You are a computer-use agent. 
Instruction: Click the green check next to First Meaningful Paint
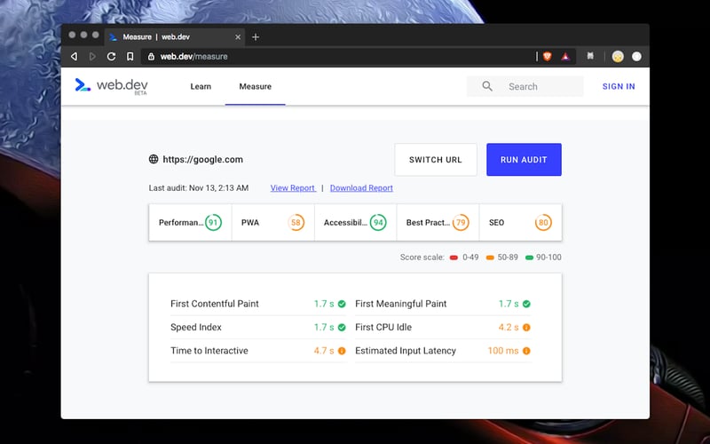point(526,304)
